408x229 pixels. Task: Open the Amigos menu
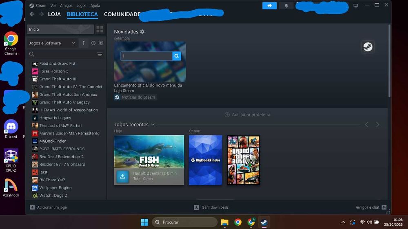[x=66, y=5]
